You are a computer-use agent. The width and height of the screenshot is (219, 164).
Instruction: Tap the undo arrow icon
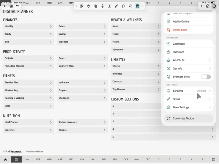pyautogui.click(x=18, y=6)
